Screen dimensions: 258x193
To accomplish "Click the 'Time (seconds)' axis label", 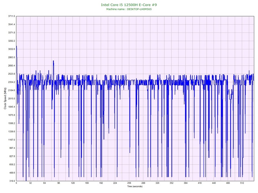I will (135, 186).
